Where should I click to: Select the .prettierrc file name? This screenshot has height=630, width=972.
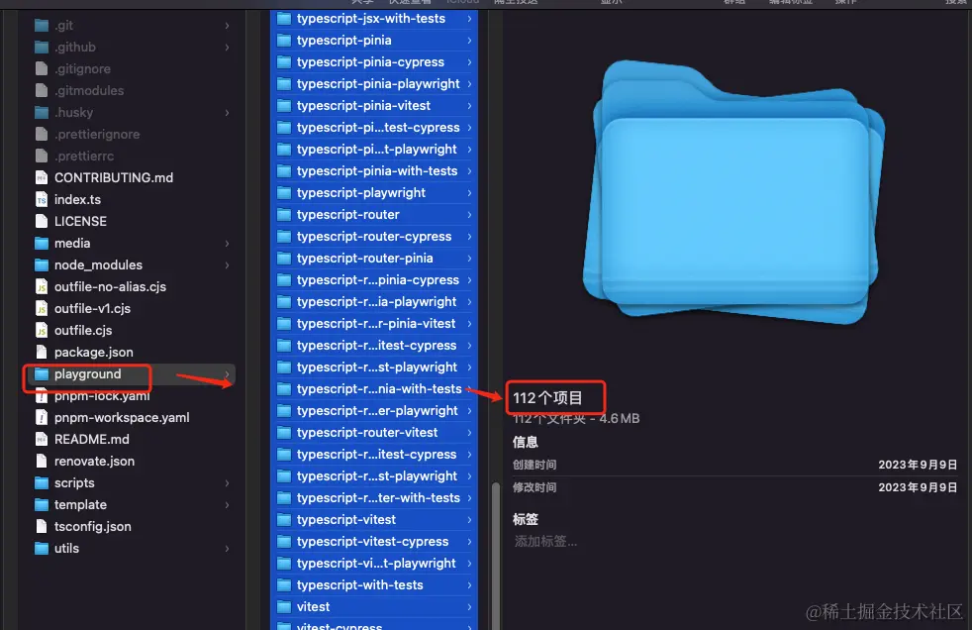coord(84,157)
